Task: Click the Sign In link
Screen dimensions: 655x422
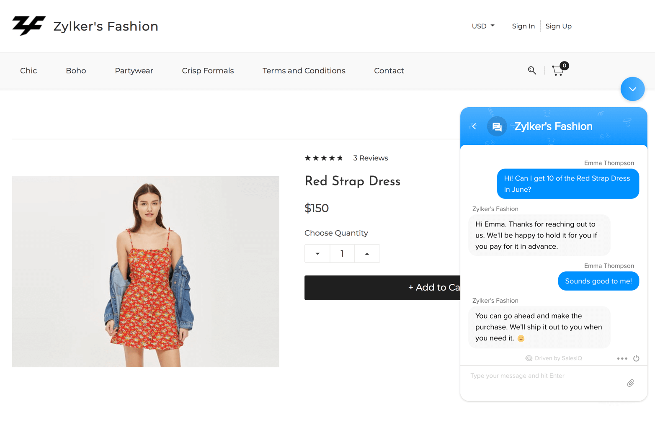Action: point(523,26)
